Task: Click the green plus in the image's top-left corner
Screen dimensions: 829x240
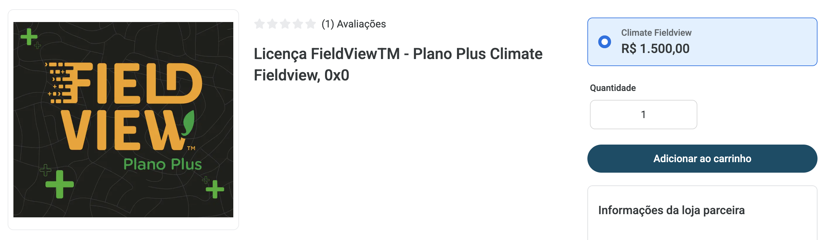Action: (29, 37)
